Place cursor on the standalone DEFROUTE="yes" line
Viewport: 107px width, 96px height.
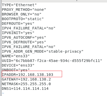[x=18, y=23]
